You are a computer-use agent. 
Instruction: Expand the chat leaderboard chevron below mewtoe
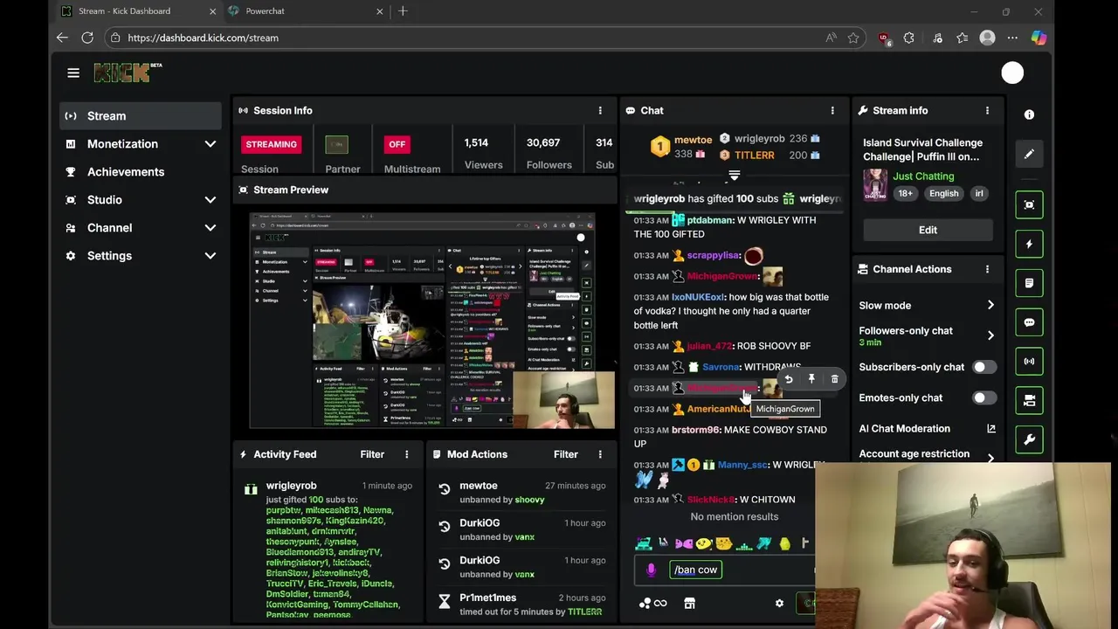tap(735, 176)
